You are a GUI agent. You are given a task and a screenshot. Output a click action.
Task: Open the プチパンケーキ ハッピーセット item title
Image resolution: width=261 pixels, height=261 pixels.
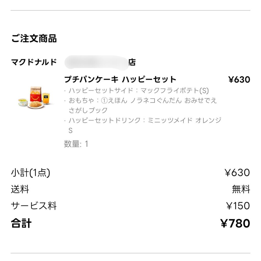pyautogui.click(x=120, y=80)
